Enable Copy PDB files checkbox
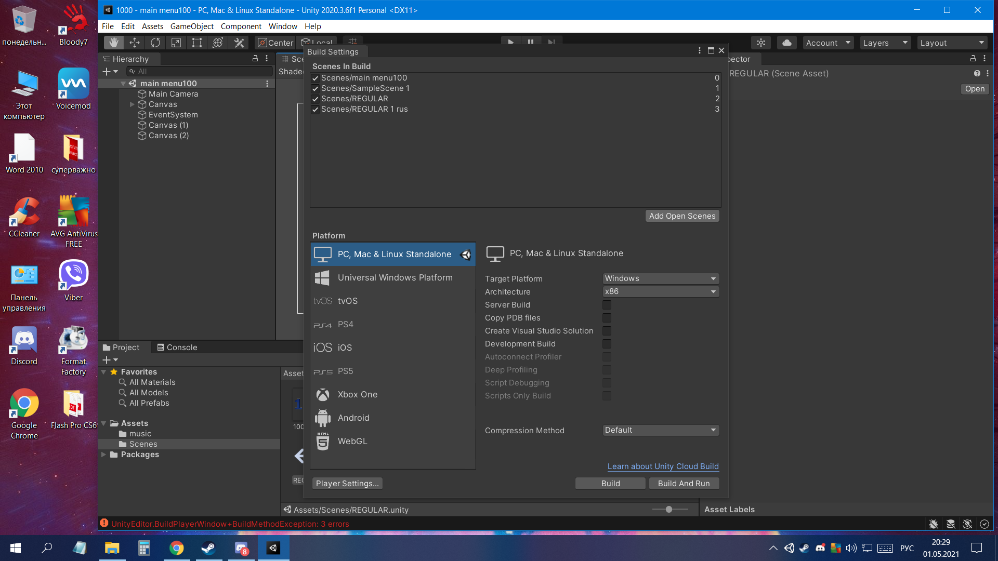 [x=607, y=318]
